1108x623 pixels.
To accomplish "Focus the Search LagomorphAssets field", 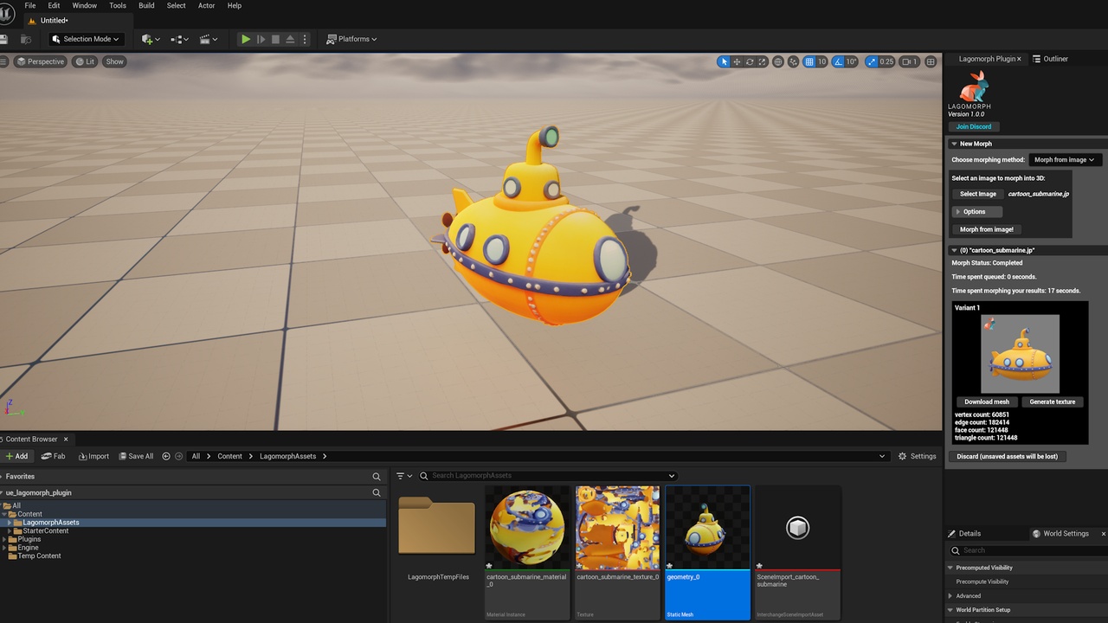I will pyautogui.click(x=547, y=476).
